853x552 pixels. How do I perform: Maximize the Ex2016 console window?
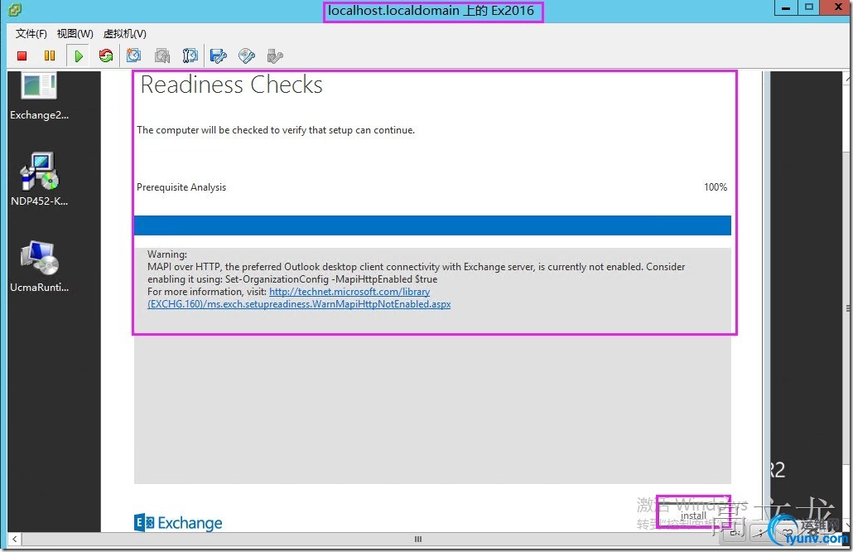(x=809, y=7)
